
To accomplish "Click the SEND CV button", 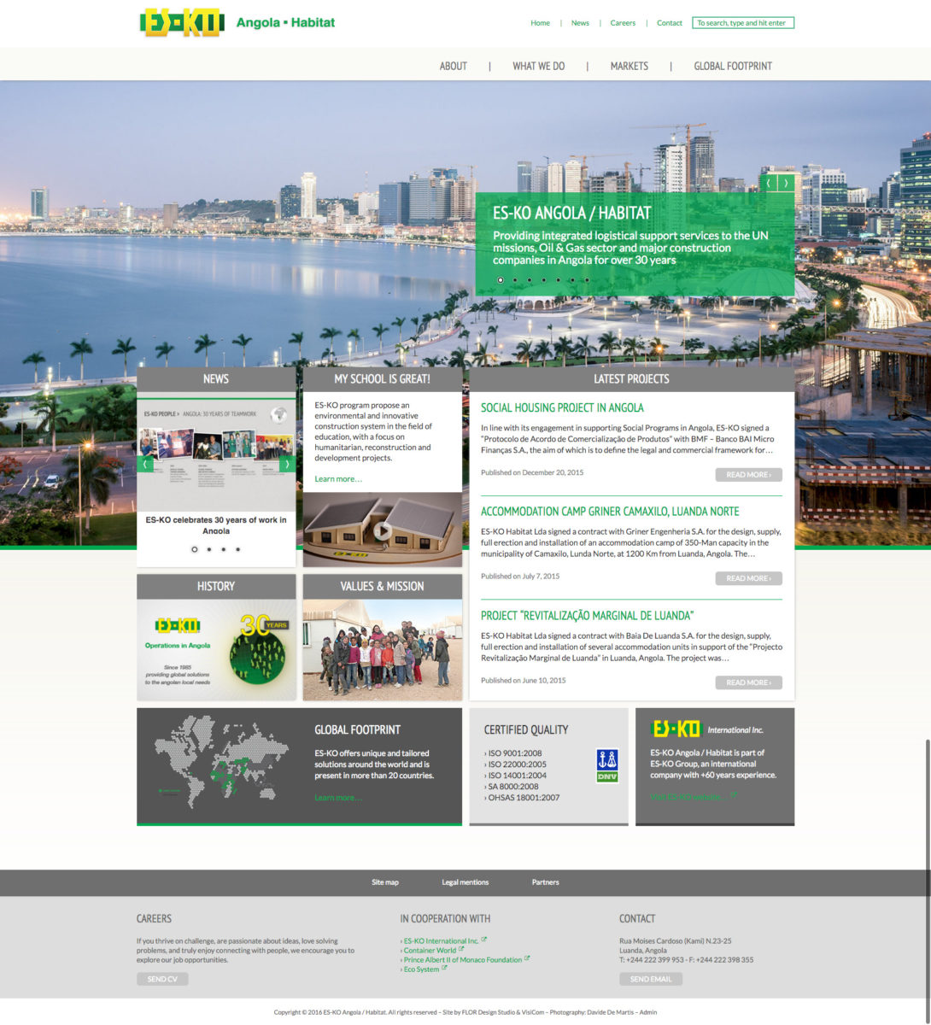I will point(162,979).
